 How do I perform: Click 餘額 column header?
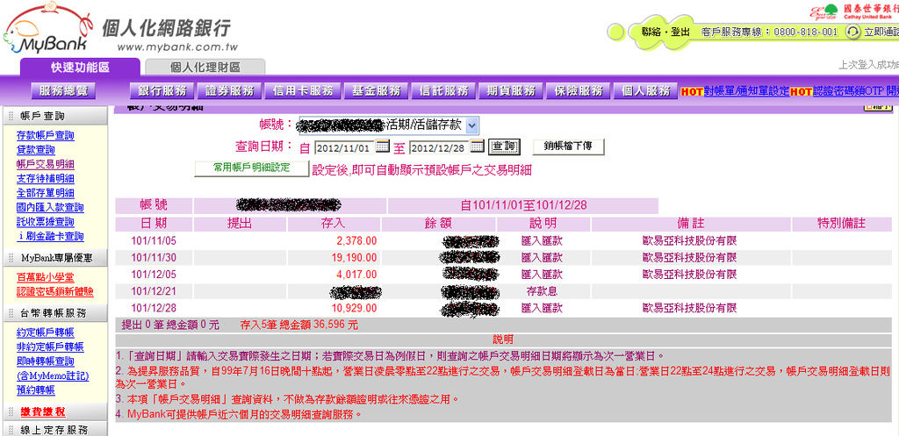pos(439,224)
